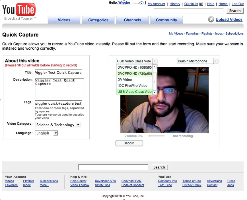Image resolution: width=247 pixels, height=200 pixels.
Task: Open the Contact footer link
Action: 212,185
